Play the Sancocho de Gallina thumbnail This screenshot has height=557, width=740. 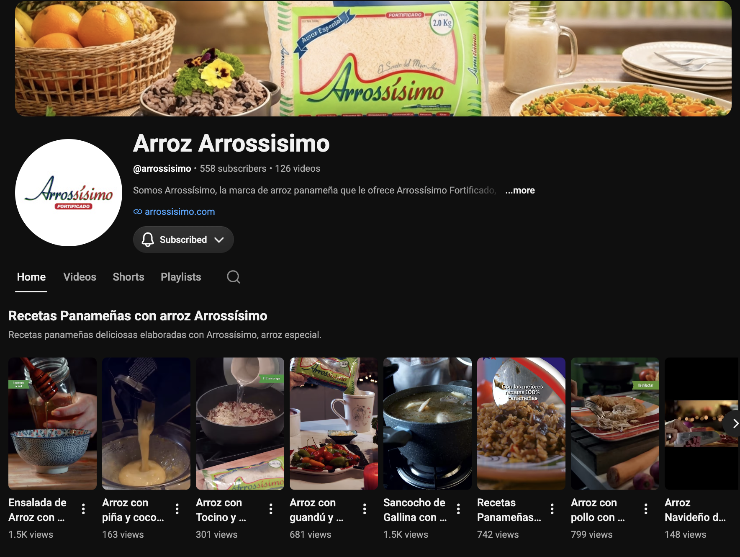click(x=427, y=423)
